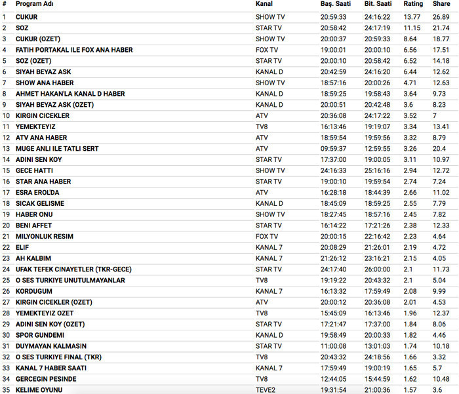
Task: Click the share value 26.89
Action: click(441, 17)
